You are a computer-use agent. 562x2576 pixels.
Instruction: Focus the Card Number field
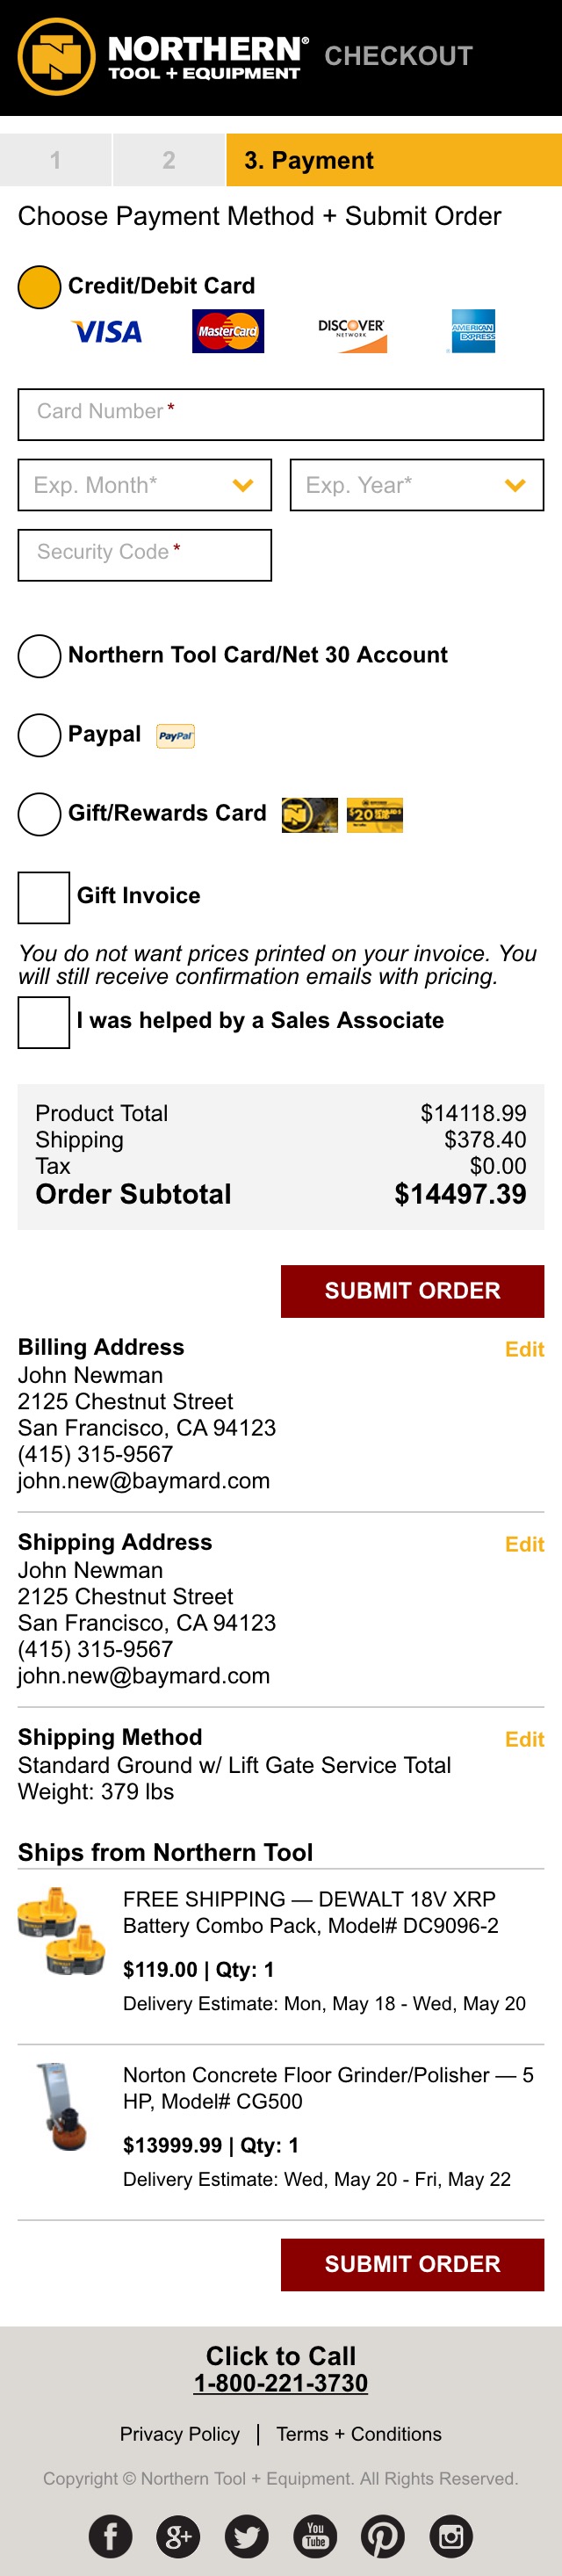pos(281,414)
